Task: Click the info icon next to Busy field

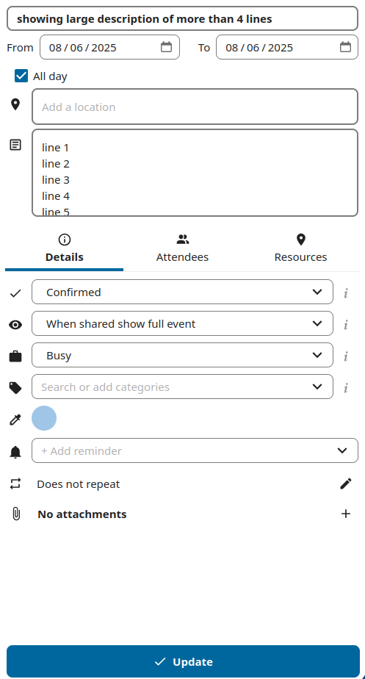Action: (x=345, y=356)
